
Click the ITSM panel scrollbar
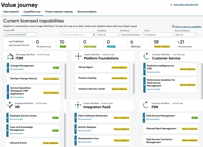tap(65, 81)
